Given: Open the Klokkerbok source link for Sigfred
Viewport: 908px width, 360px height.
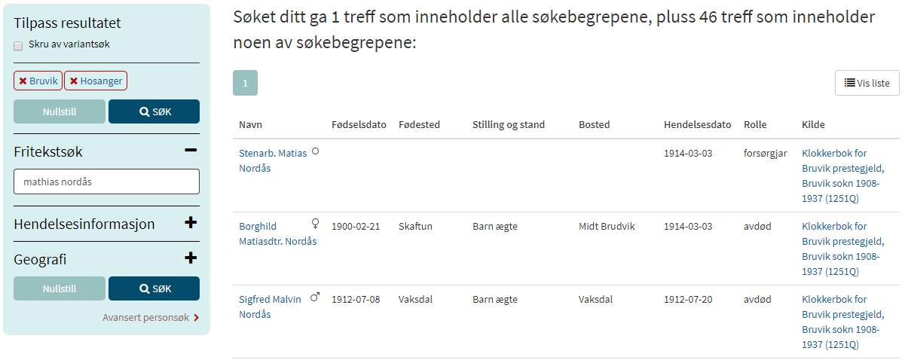Looking at the screenshot, I should (x=842, y=322).
